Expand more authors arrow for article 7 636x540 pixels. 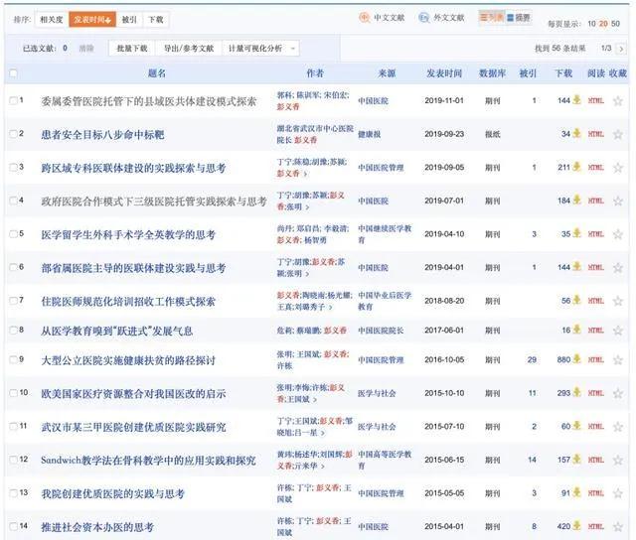pyautogui.click(x=330, y=308)
